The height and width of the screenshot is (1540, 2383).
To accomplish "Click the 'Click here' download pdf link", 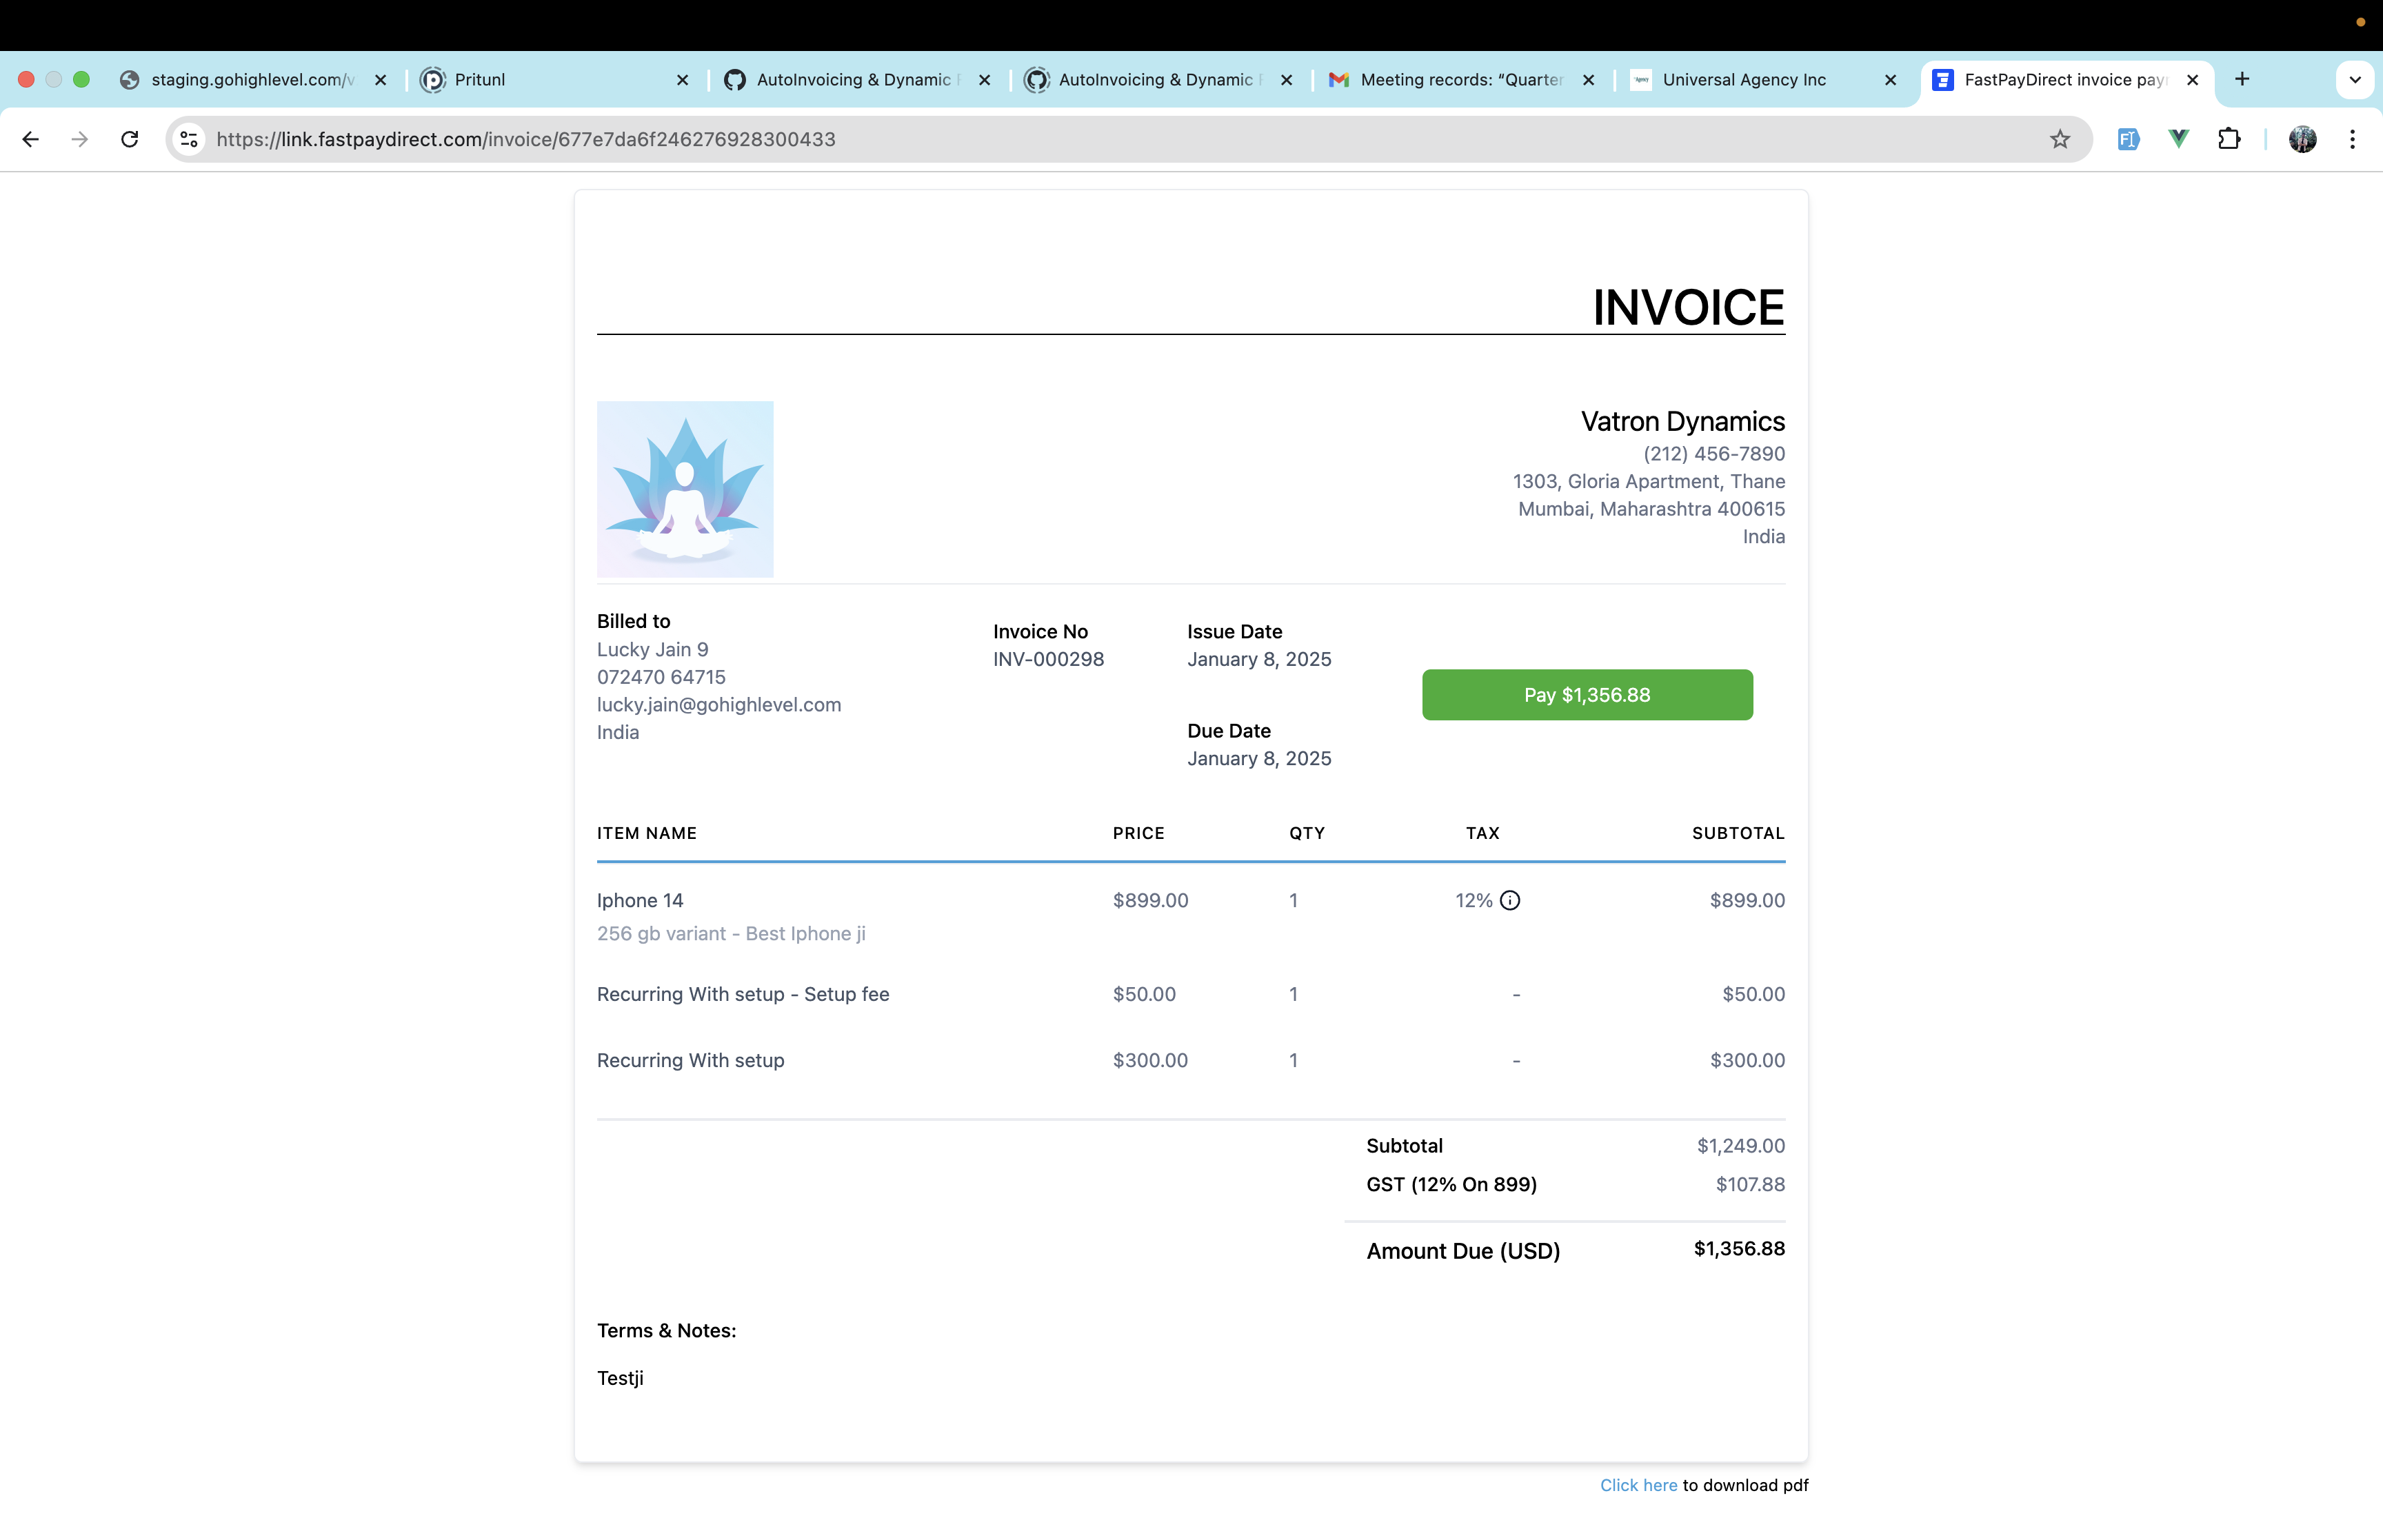I will click(1638, 1485).
